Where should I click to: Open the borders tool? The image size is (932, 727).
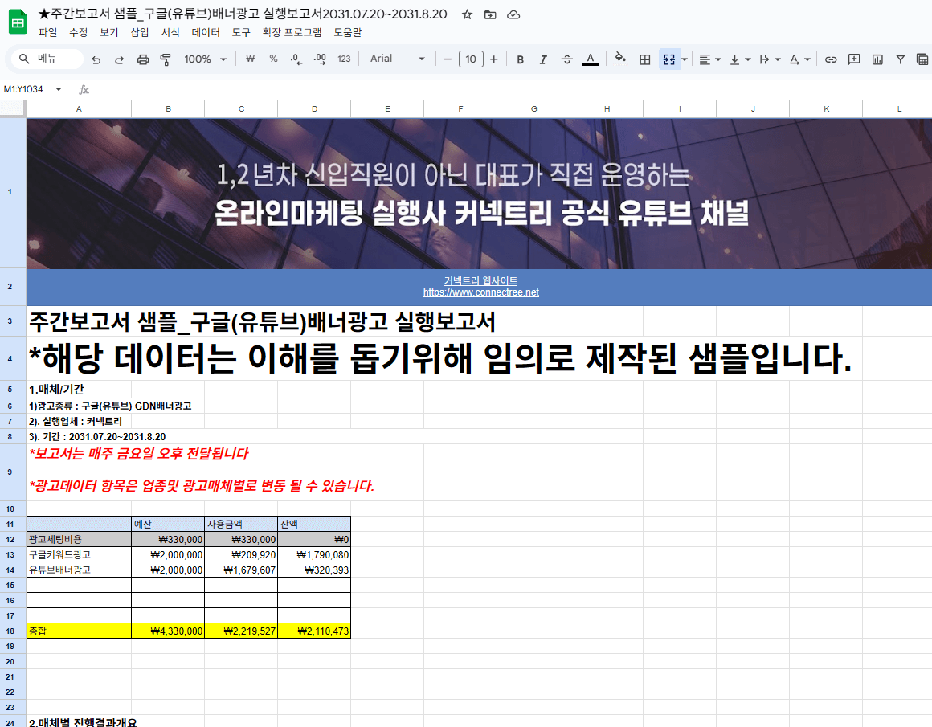click(x=644, y=59)
